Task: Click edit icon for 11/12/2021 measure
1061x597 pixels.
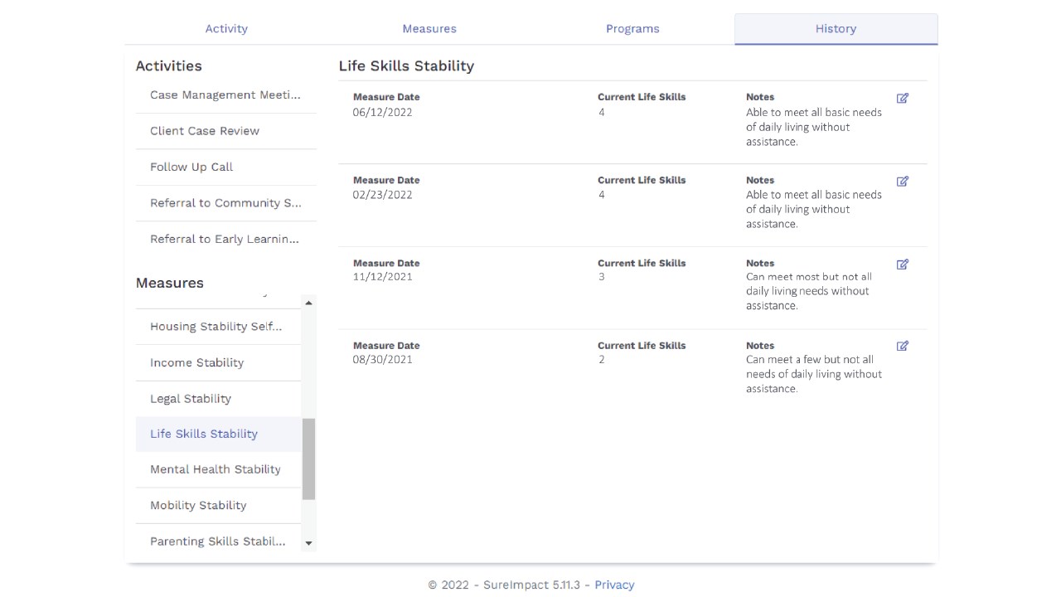Action: pyautogui.click(x=903, y=265)
